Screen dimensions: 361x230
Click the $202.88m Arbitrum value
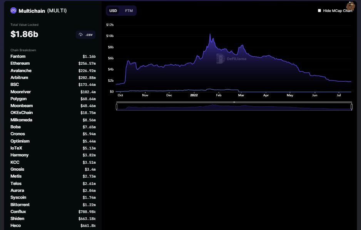coord(87,78)
